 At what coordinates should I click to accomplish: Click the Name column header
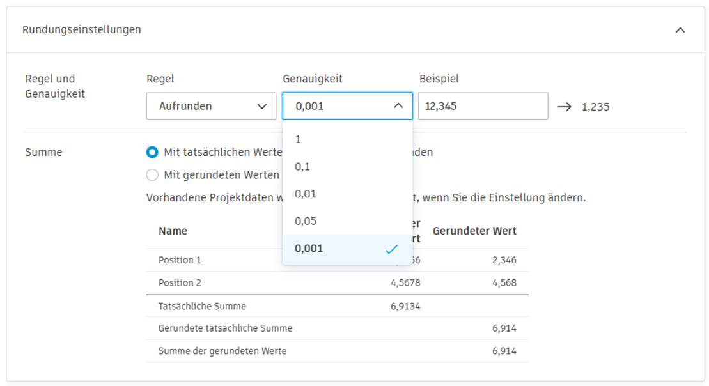(173, 231)
